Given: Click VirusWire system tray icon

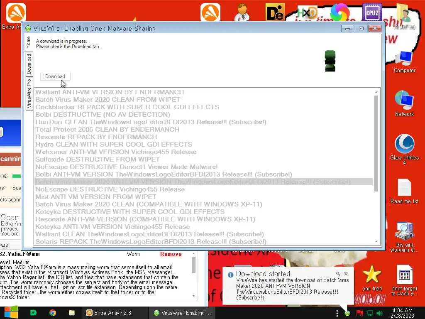Looking at the screenshot, I should point(347,314).
